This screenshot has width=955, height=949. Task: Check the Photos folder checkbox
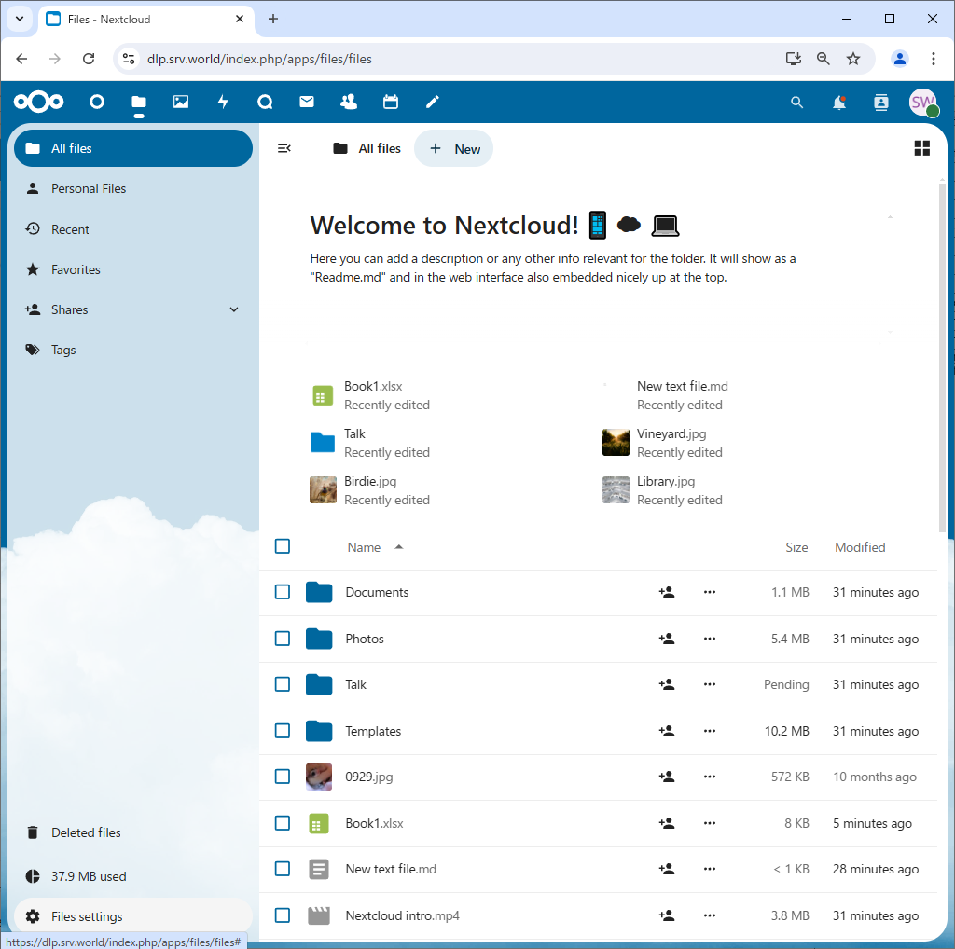(283, 638)
